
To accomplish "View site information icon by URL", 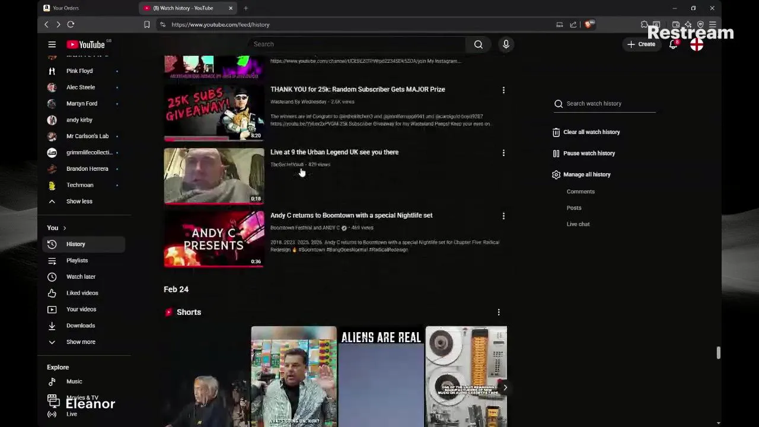I will tap(162, 24).
